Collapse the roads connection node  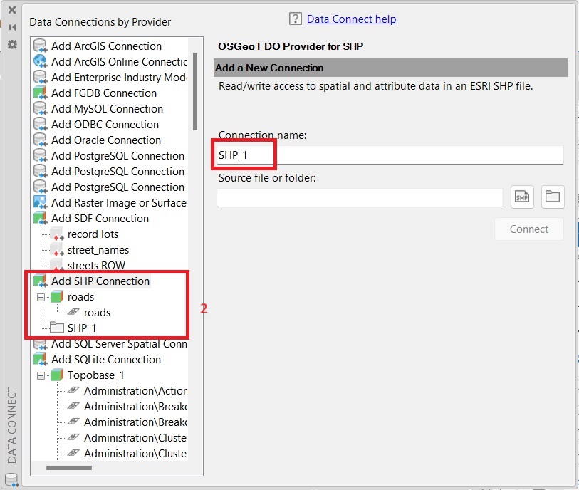41,297
